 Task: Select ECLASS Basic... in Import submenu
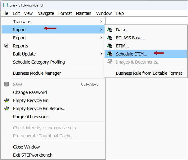click(145, 38)
